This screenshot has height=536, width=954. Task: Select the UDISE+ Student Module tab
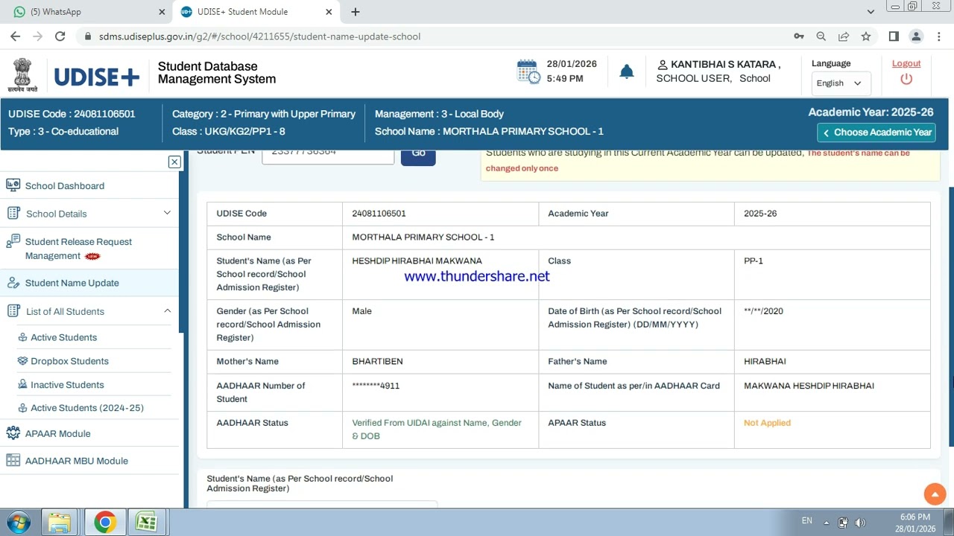pyautogui.click(x=257, y=12)
